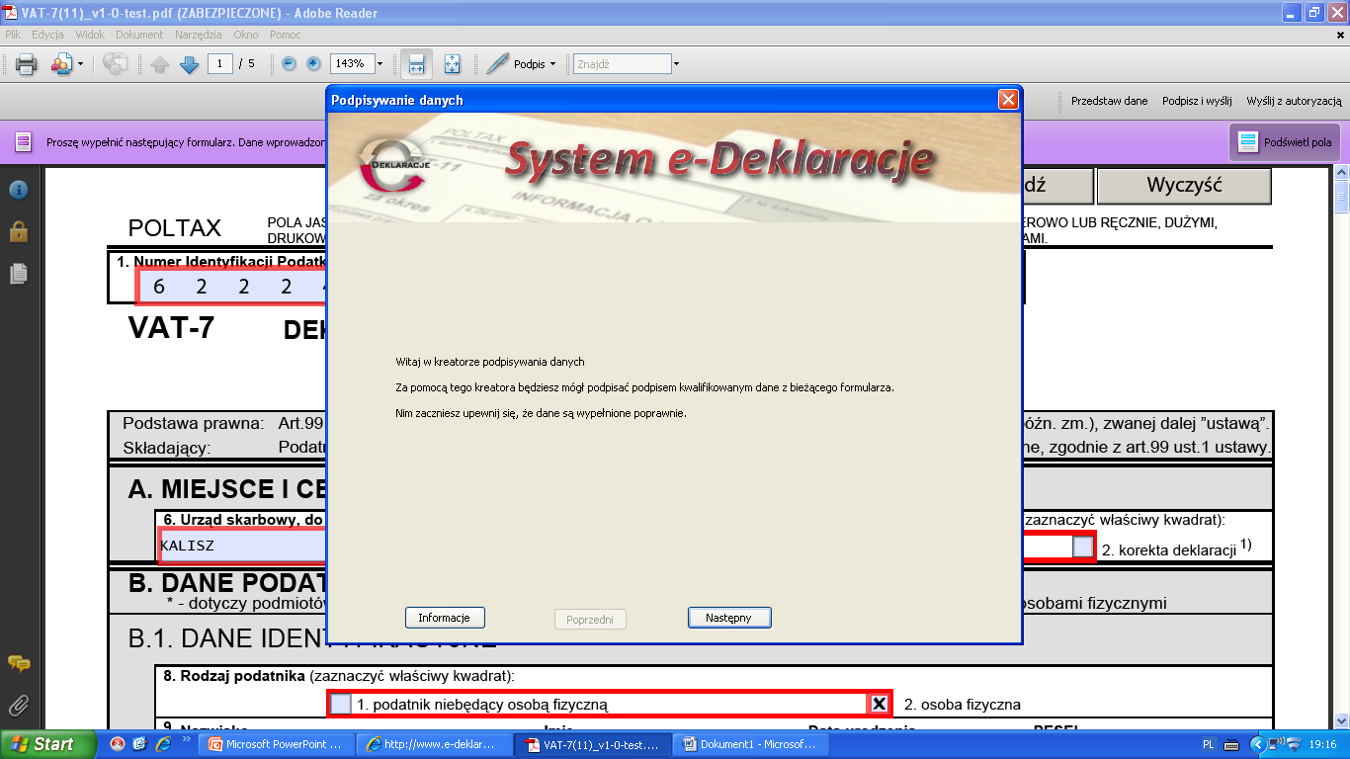Screen dimensions: 1350x759
Task: Click the purple form document icon
Action: (x=23, y=142)
